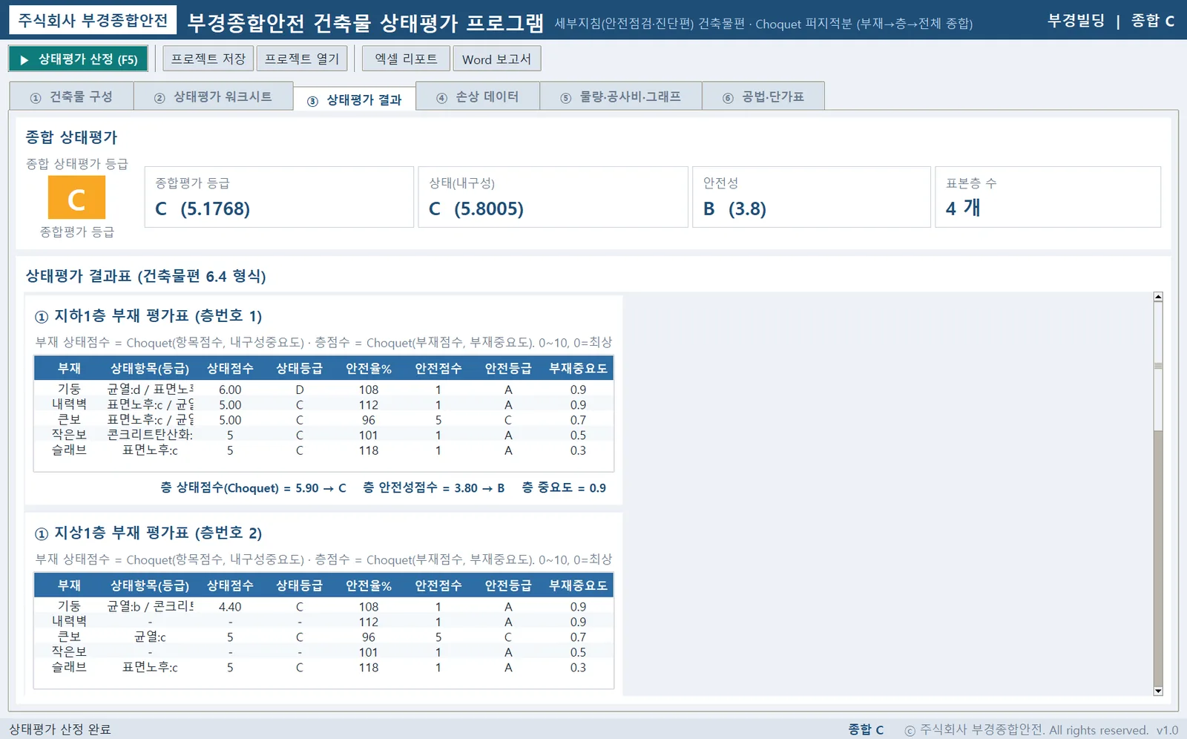This screenshot has width=1187, height=739.
Task: Select 기둥 row in 지상1층 table
Action: 323,606
